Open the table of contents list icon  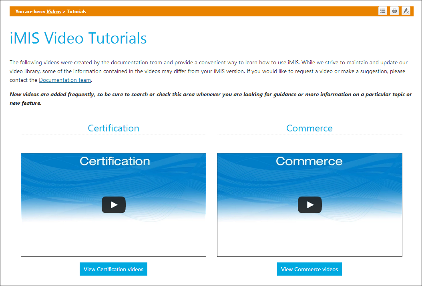point(382,11)
